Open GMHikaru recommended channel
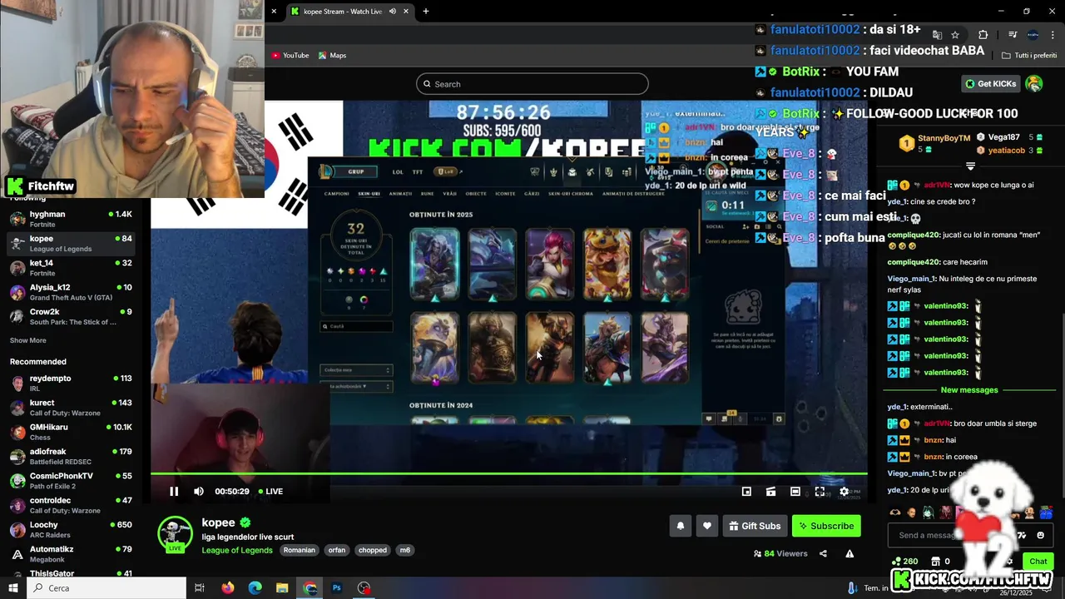The width and height of the screenshot is (1065, 599). point(71,432)
